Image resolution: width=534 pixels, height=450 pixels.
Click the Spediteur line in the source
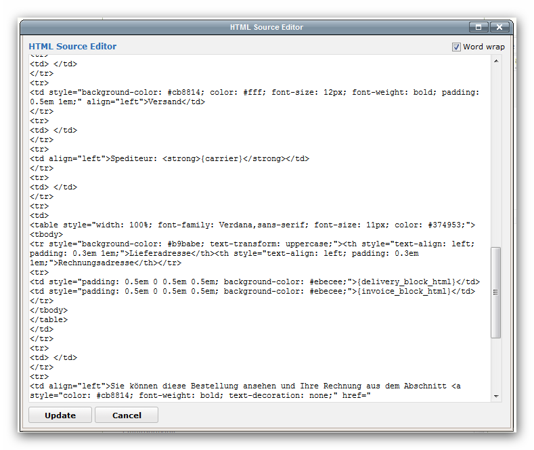click(169, 158)
